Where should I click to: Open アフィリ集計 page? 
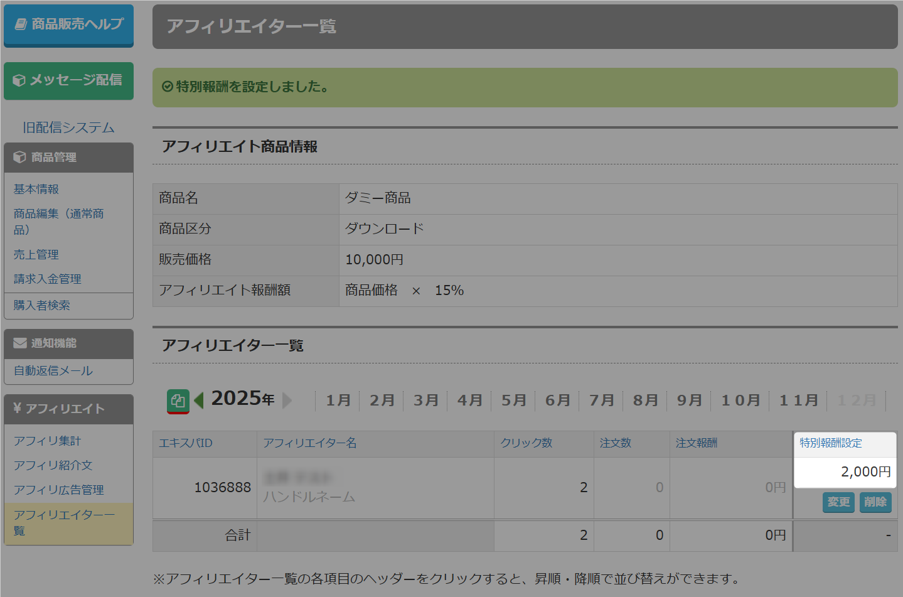point(48,441)
